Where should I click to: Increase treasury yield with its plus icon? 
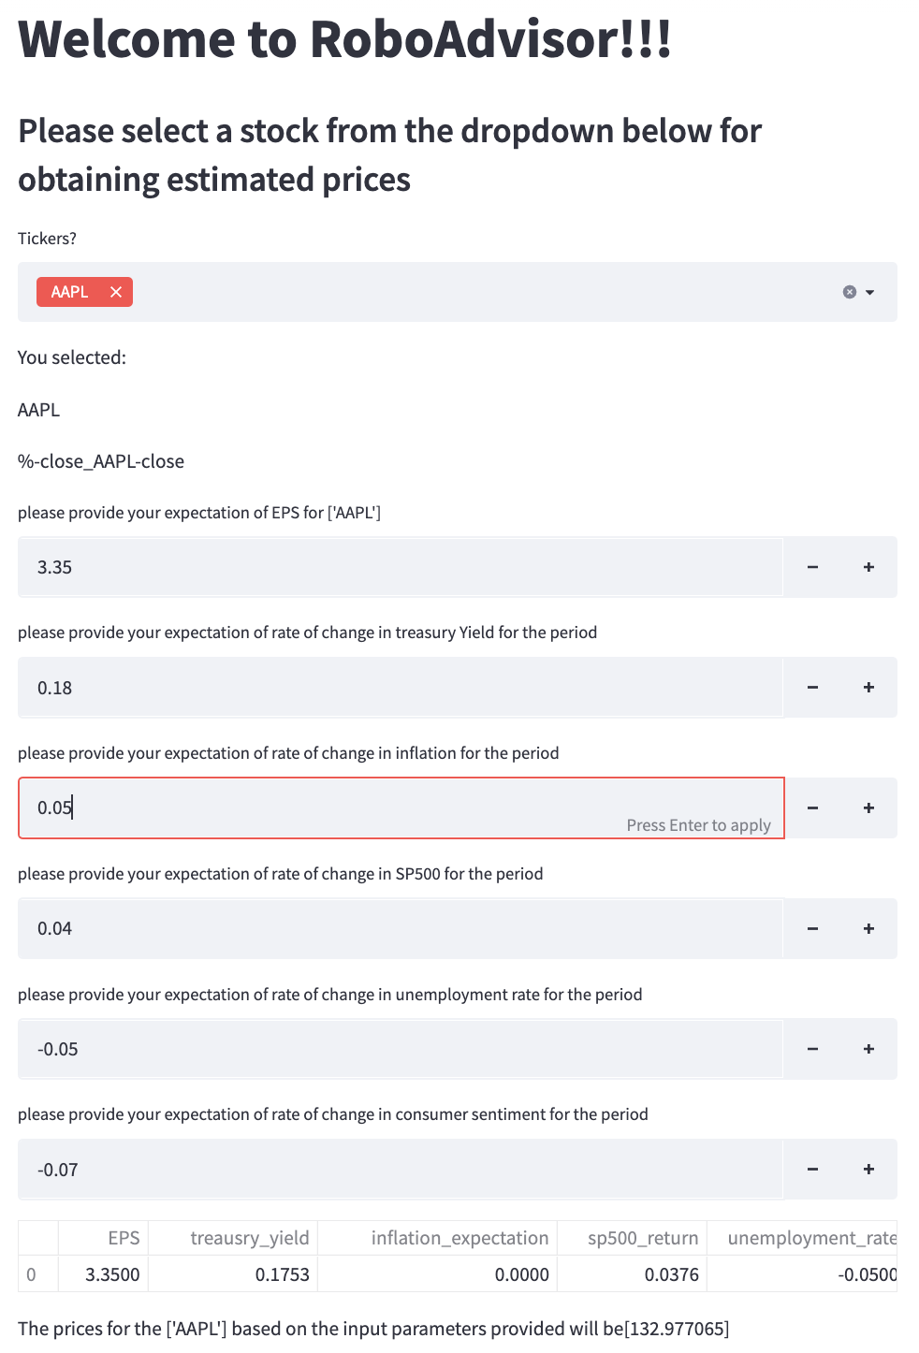[x=868, y=687]
